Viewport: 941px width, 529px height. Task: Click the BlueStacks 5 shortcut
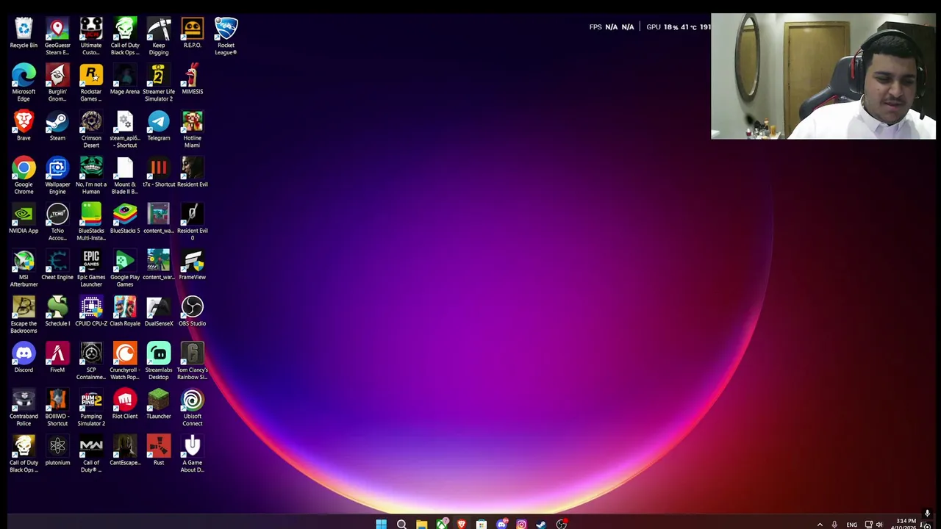pyautogui.click(x=125, y=219)
